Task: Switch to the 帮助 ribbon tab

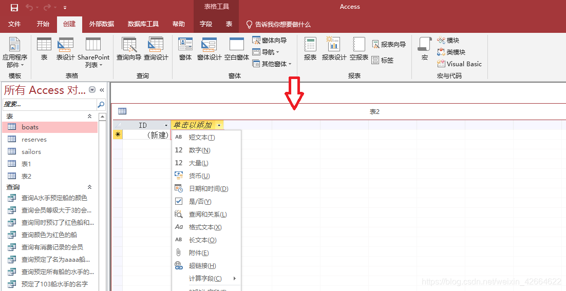Action: 178,24
